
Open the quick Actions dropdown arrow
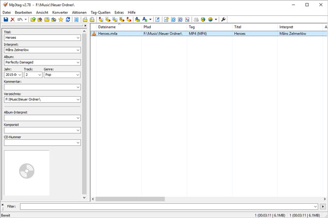(x=150, y=20)
